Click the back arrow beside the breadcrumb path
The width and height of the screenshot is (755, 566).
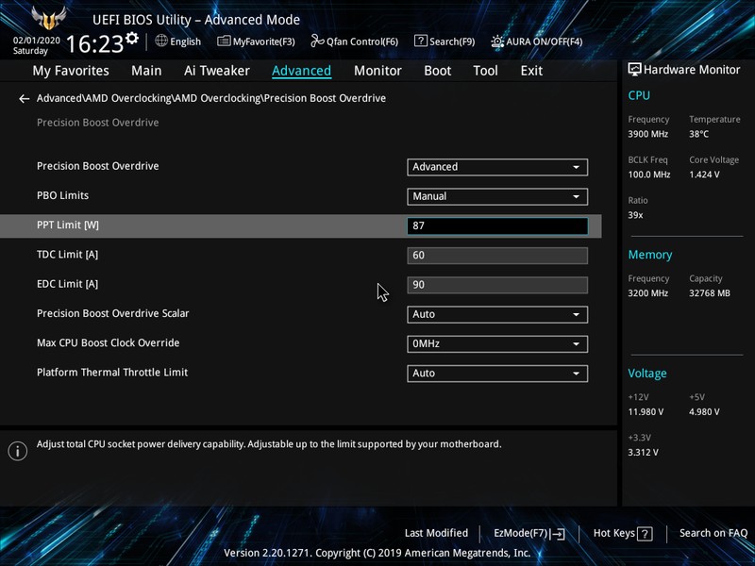pos(25,99)
